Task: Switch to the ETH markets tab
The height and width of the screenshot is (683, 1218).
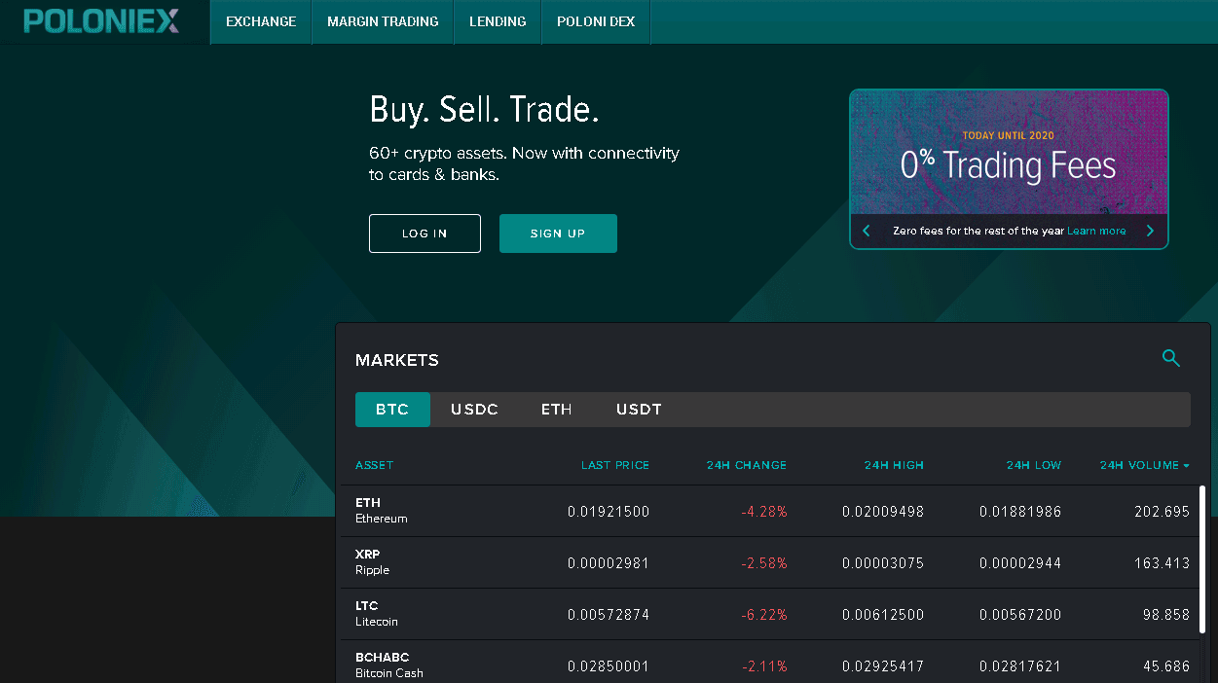Action: point(557,410)
